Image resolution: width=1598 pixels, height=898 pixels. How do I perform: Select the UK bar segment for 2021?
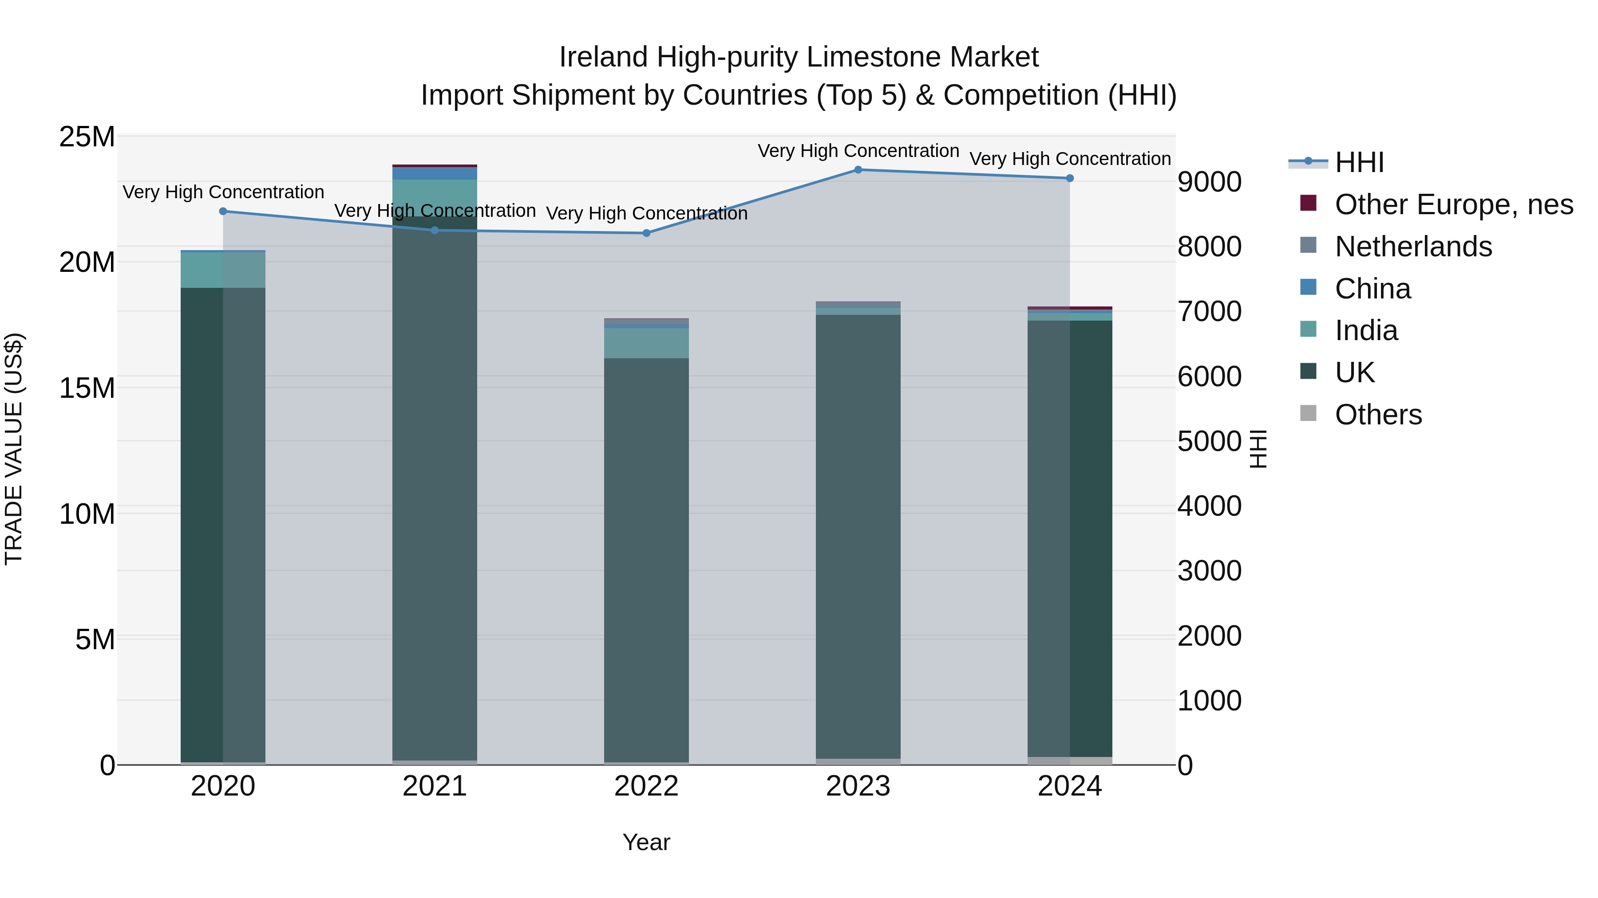pos(435,488)
